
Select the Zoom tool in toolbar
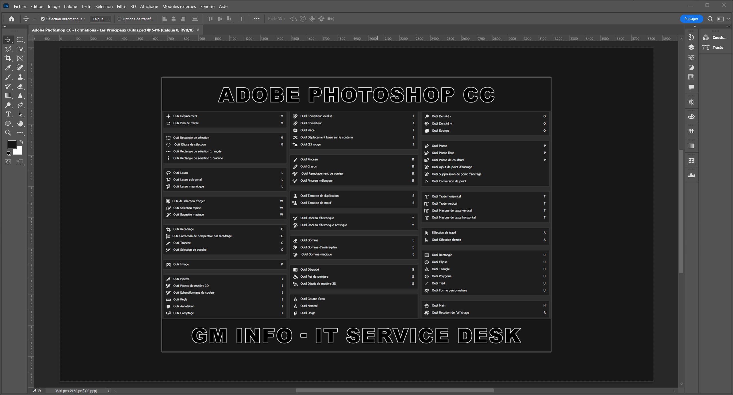(8, 133)
